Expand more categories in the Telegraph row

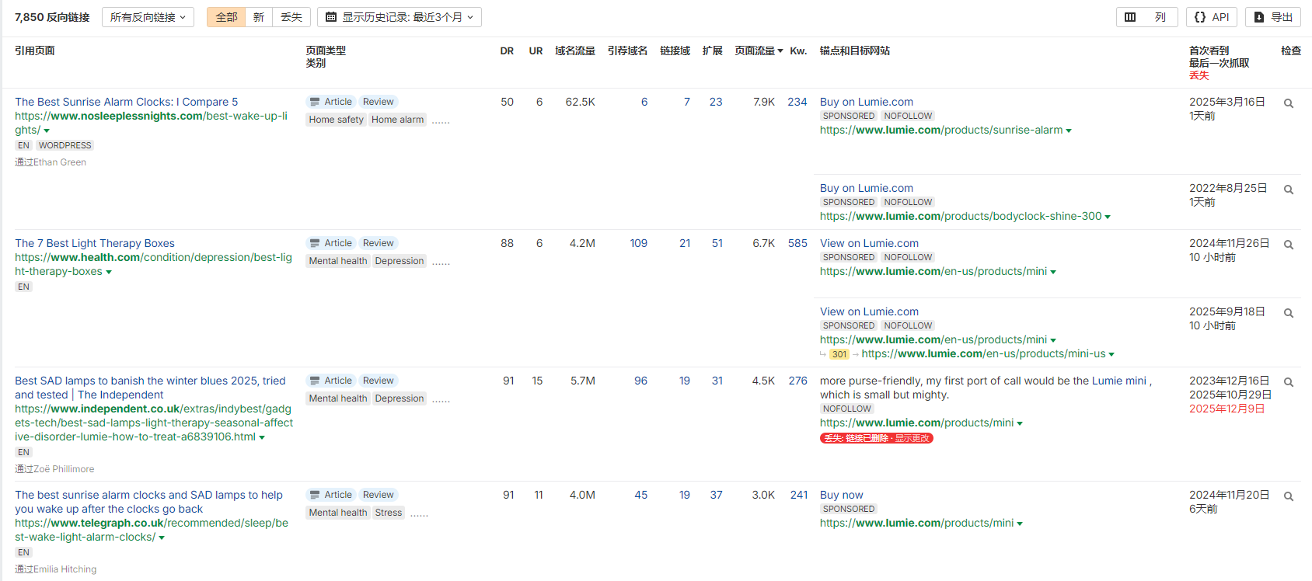pyautogui.click(x=419, y=514)
